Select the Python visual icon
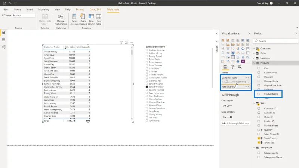The width and height of the screenshot is (299, 168). (x=248, y=57)
